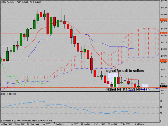Click the CADLFX,Daily chart title
Viewport: 168px width, 126px height.
8,2
